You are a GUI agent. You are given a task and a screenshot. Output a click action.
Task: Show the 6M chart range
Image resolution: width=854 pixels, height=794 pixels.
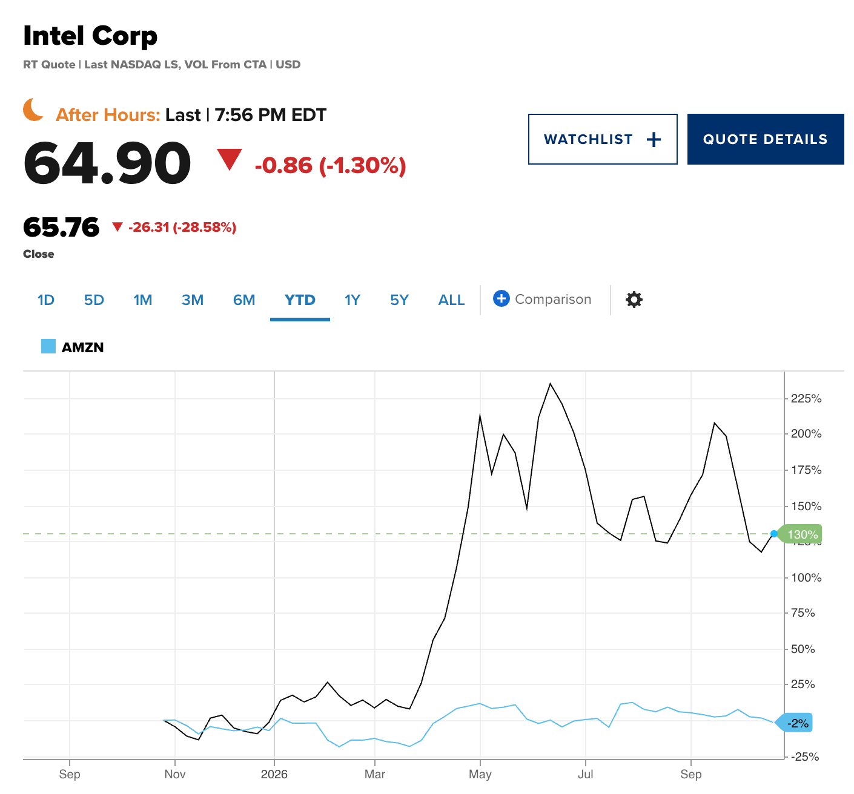(244, 300)
